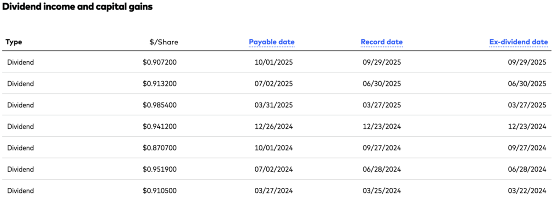Open the Ex-dividend date header link
This screenshot has height=198, width=554.
[518, 42]
